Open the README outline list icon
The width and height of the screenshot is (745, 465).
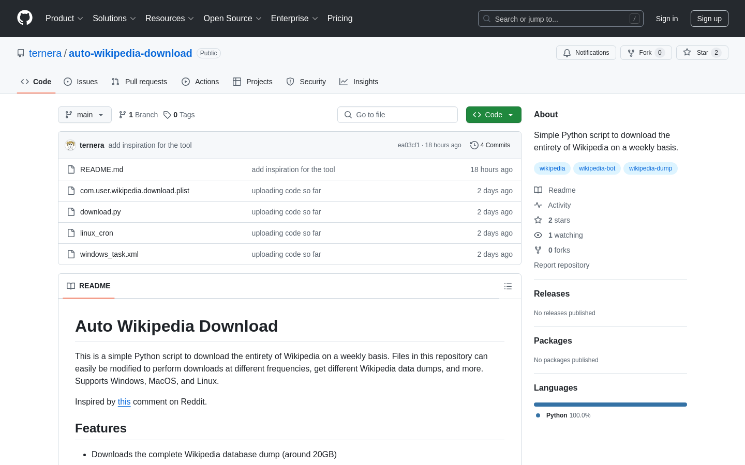click(508, 286)
